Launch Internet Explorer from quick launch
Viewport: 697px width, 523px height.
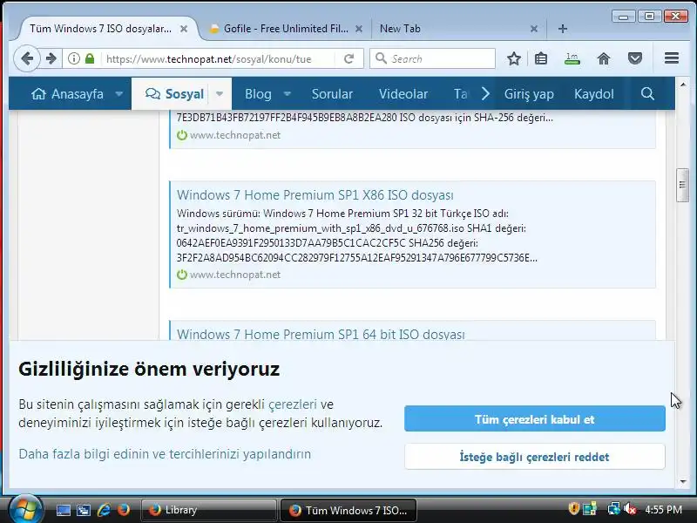point(104,510)
